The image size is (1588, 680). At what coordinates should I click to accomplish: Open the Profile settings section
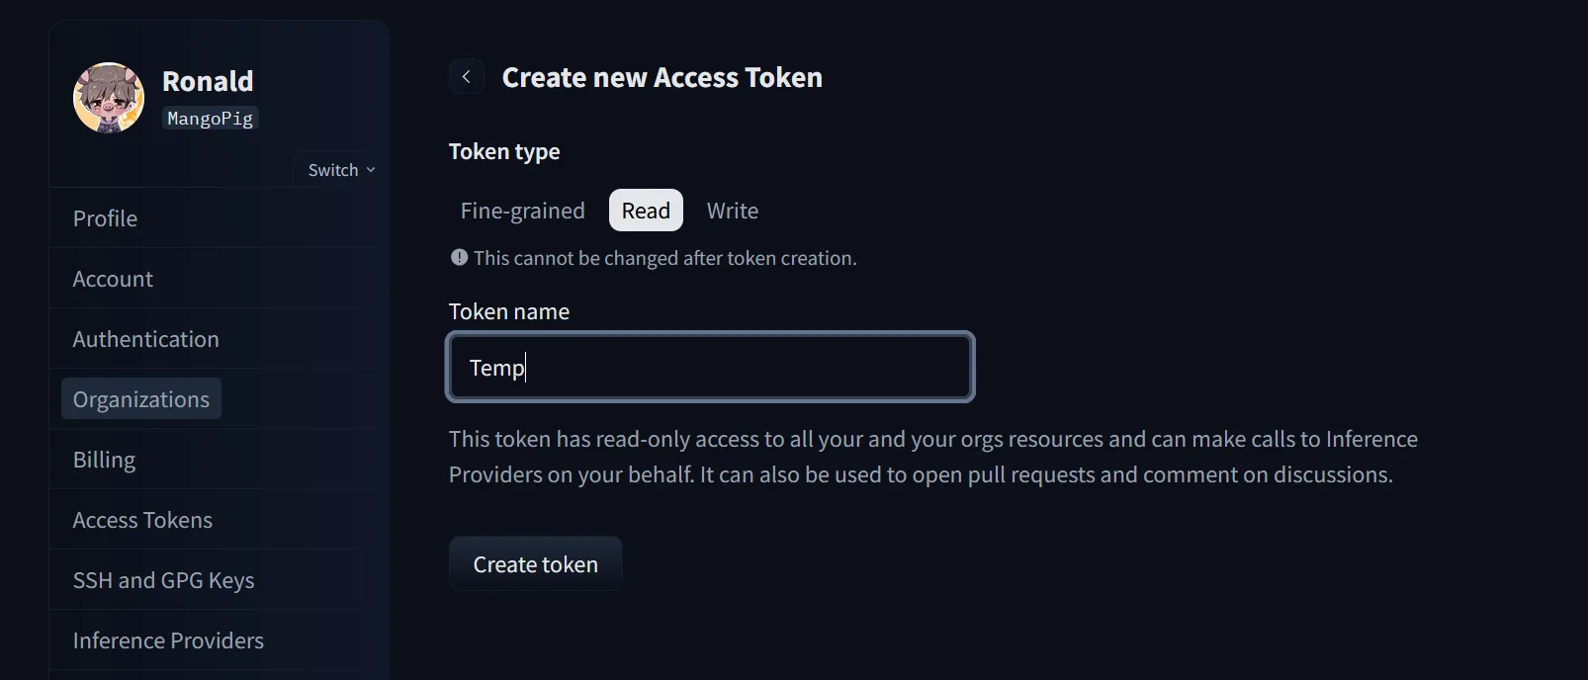click(105, 218)
